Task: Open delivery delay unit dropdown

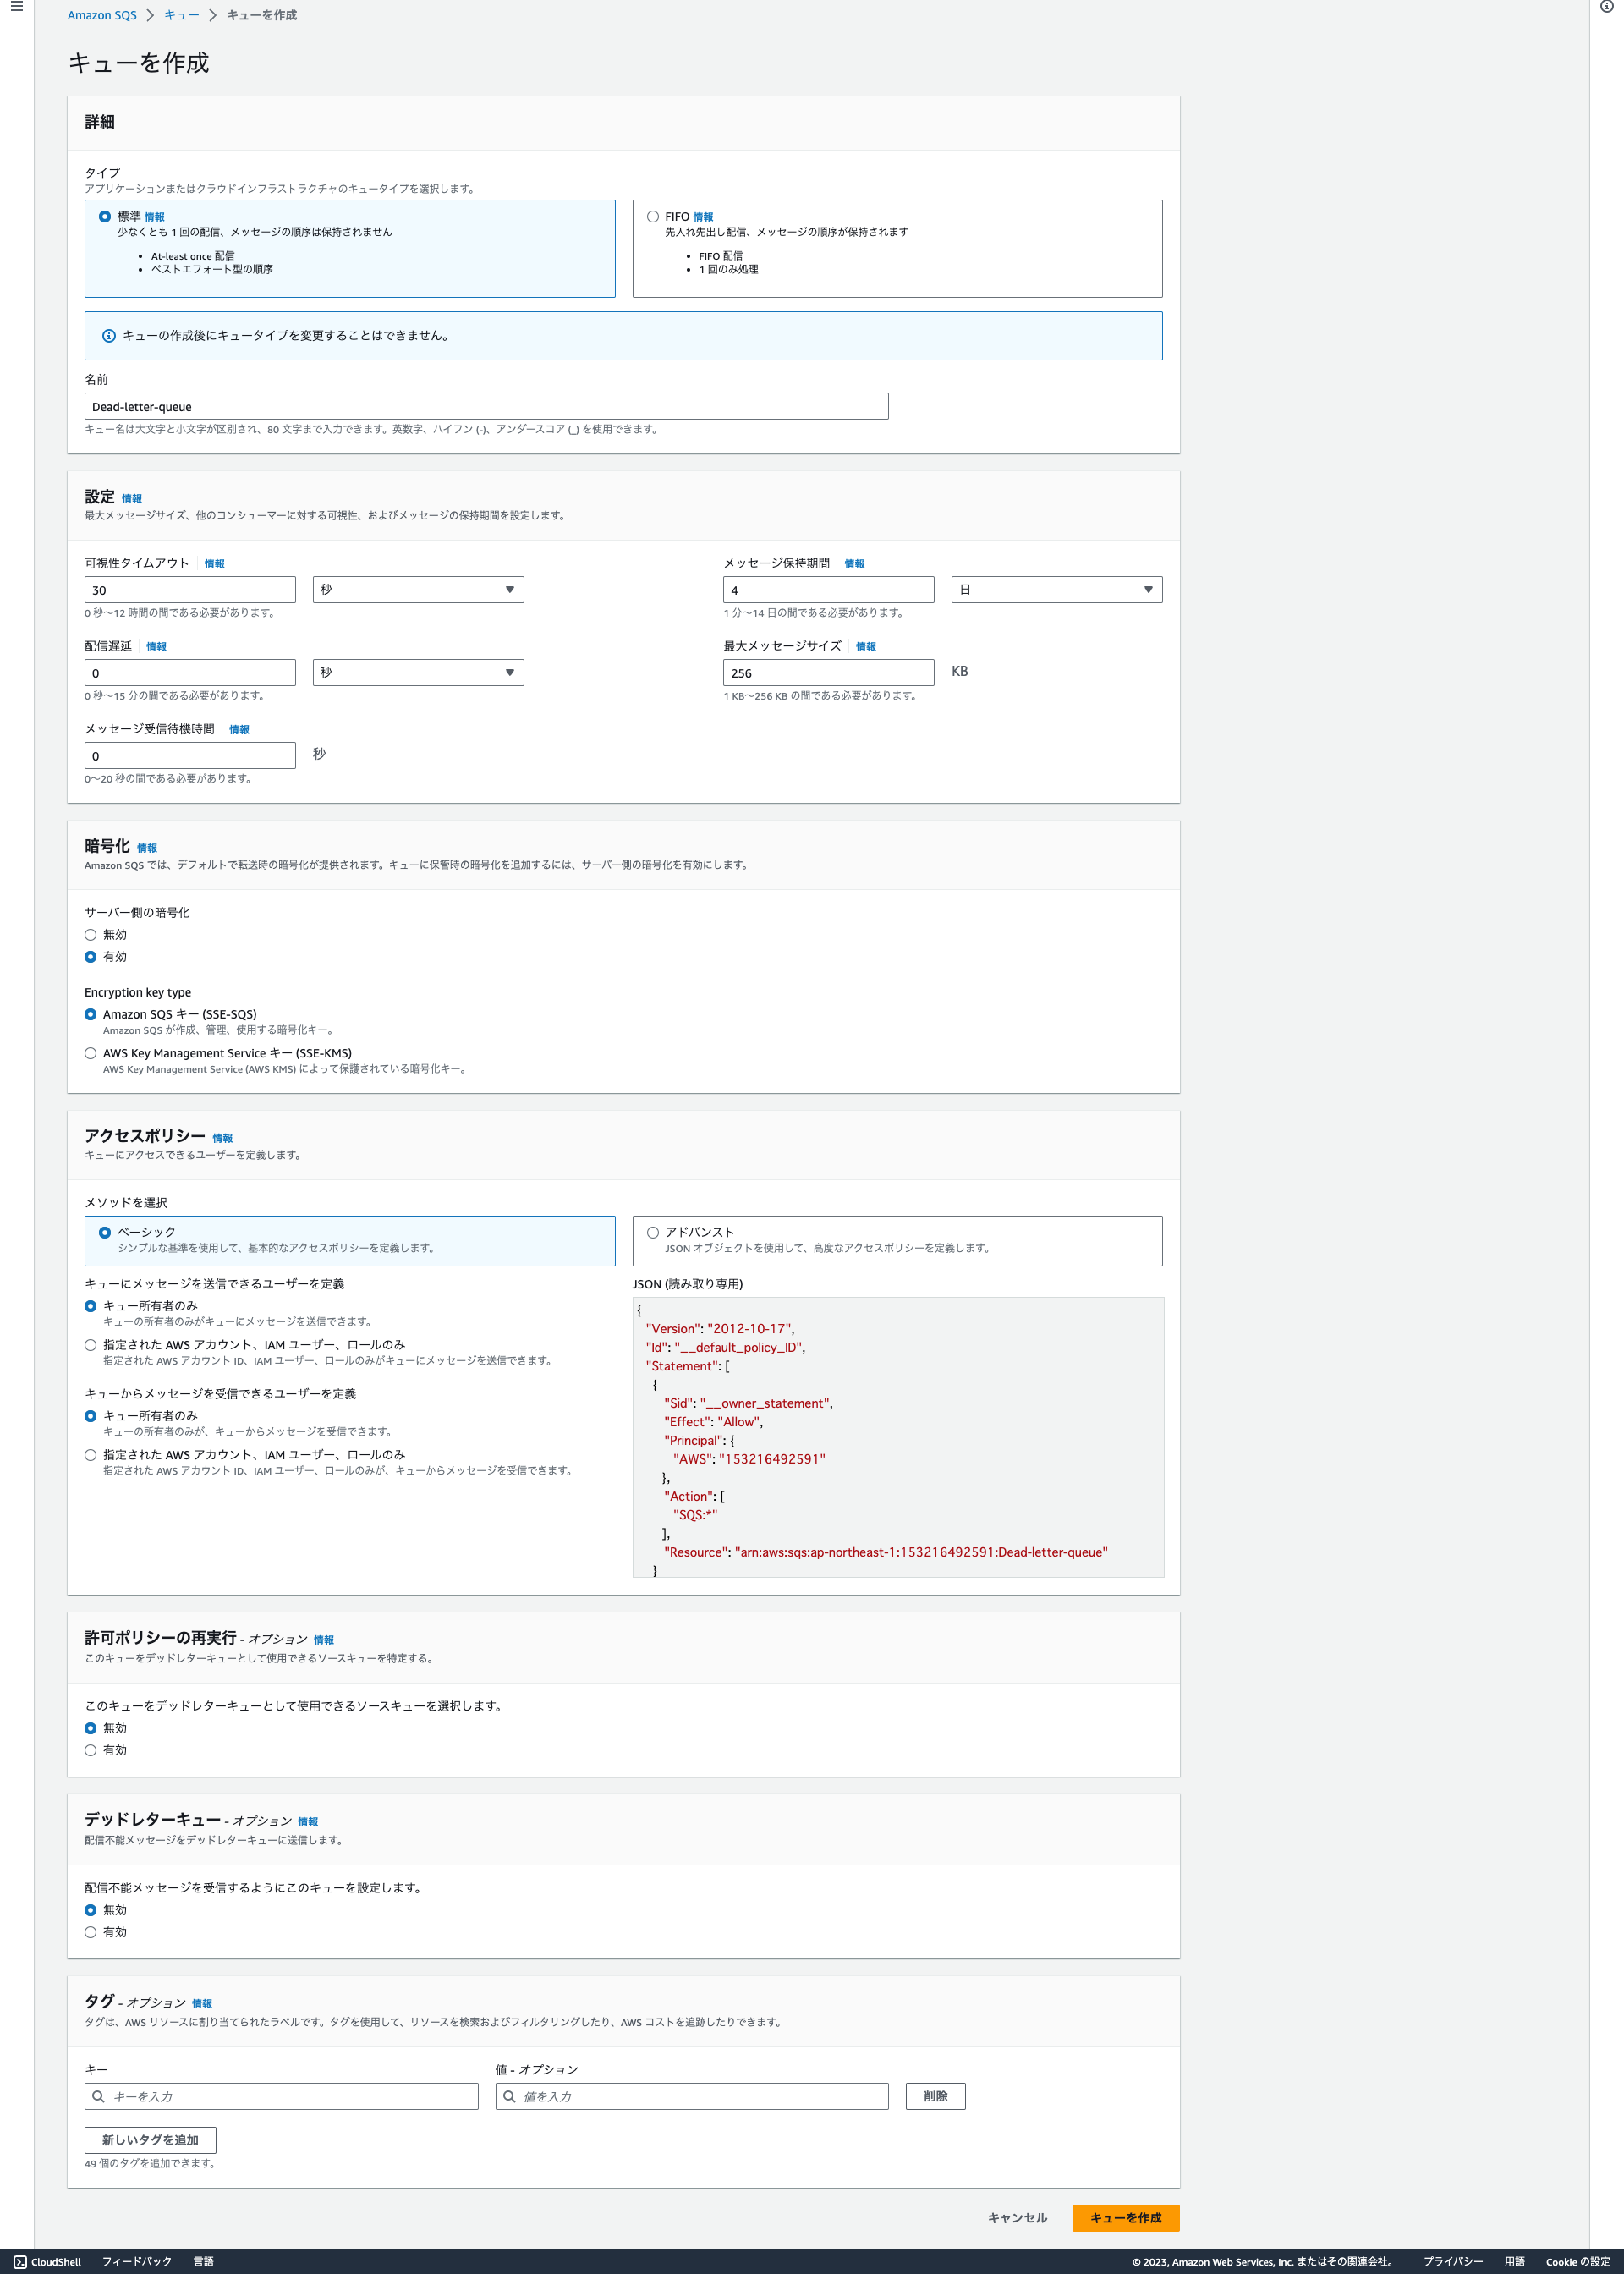Action: coord(418,673)
